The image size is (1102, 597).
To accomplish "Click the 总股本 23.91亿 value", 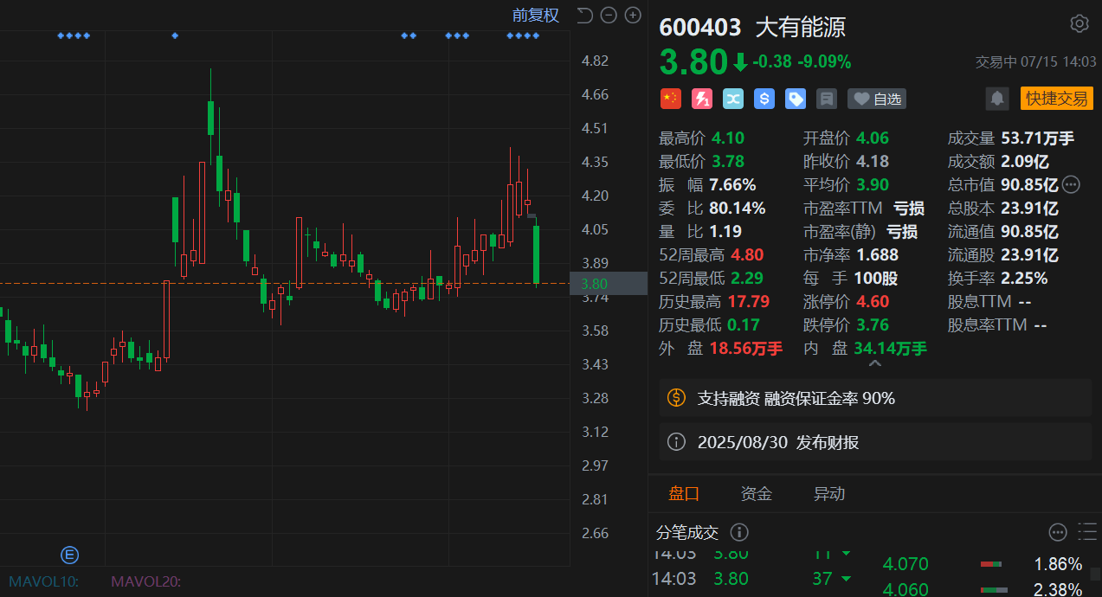I will (x=1030, y=208).
